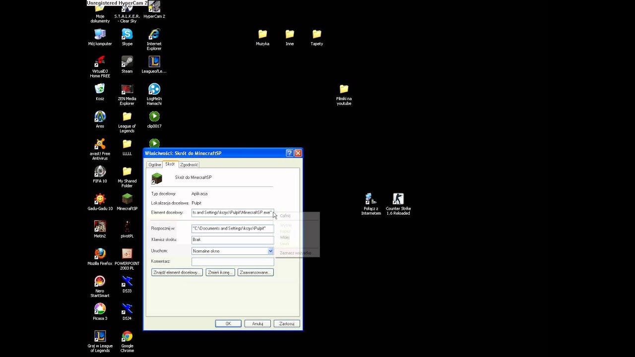Select the LogMeIn Hamachi icon
Image resolution: width=635 pixels, height=357 pixels.
coord(154,94)
